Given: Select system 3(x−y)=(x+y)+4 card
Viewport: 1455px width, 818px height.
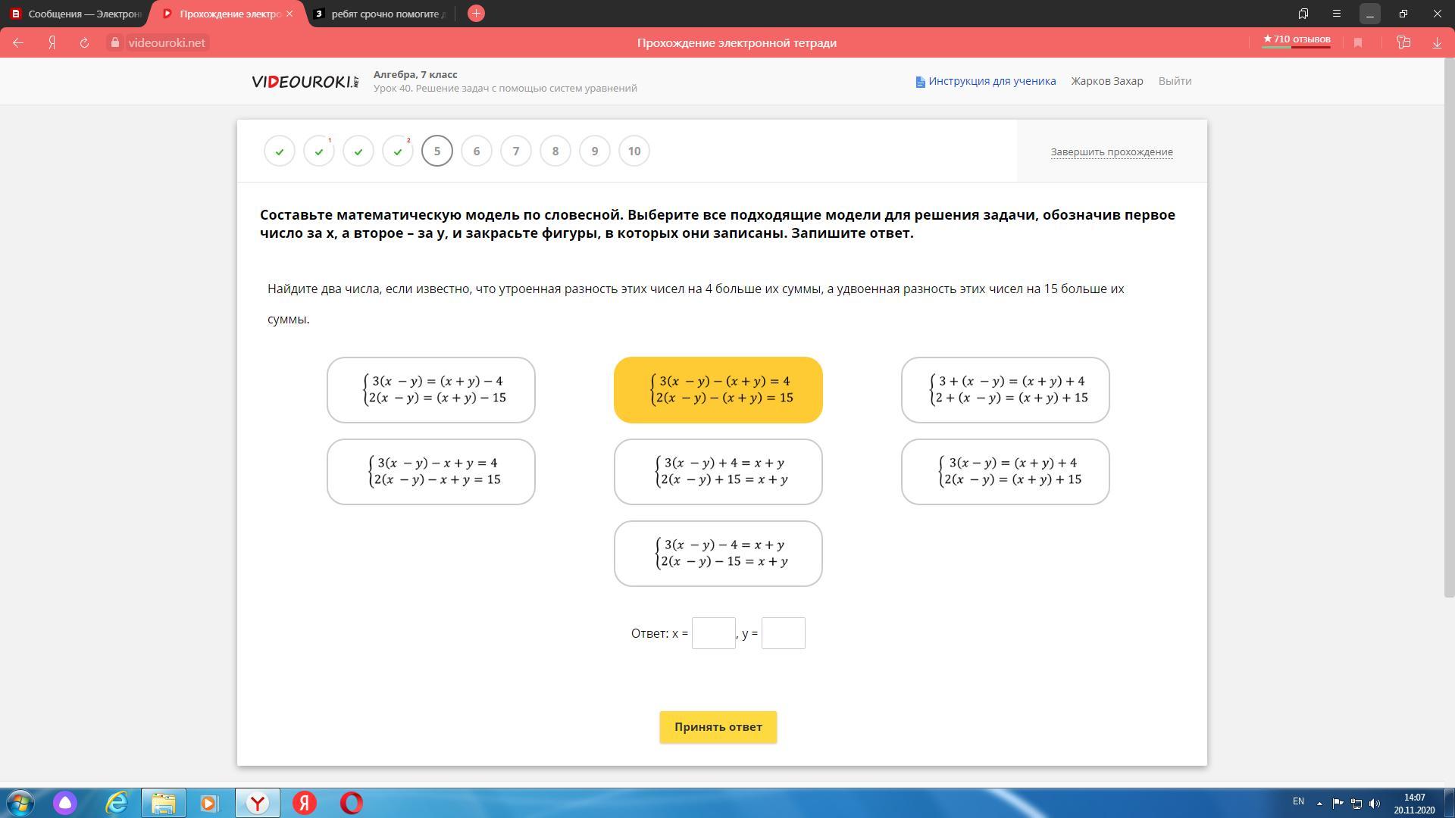Looking at the screenshot, I should click(x=1005, y=472).
